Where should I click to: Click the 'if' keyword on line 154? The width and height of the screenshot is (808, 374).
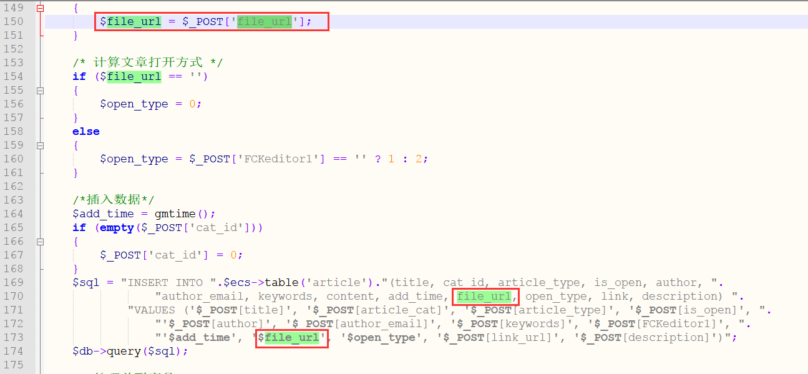(x=79, y=76)
